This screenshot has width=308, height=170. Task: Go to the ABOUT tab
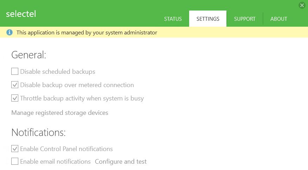click(278, 19)
